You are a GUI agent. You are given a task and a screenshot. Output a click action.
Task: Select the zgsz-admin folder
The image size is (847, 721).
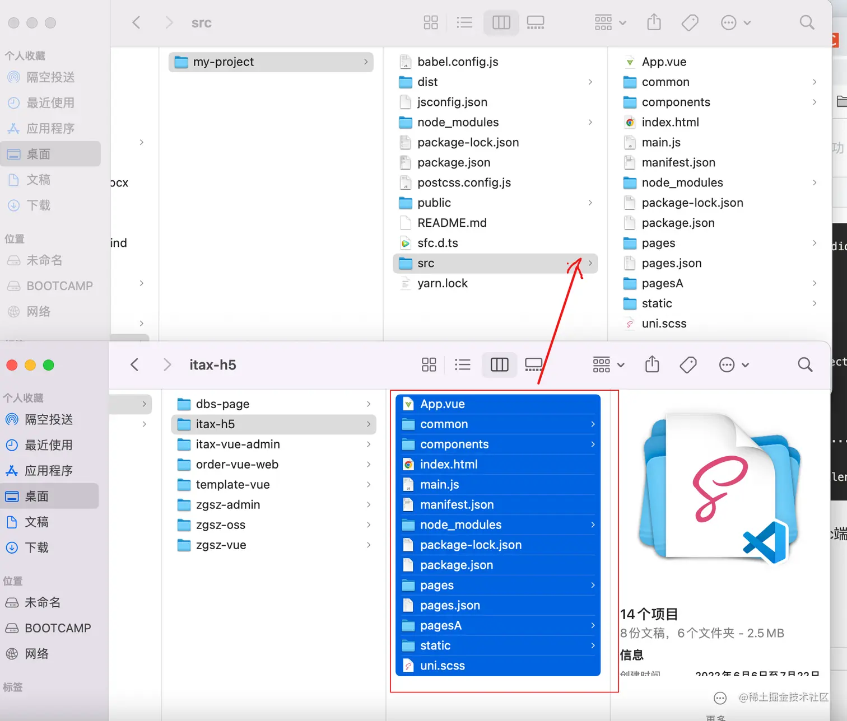click(274, 504)
